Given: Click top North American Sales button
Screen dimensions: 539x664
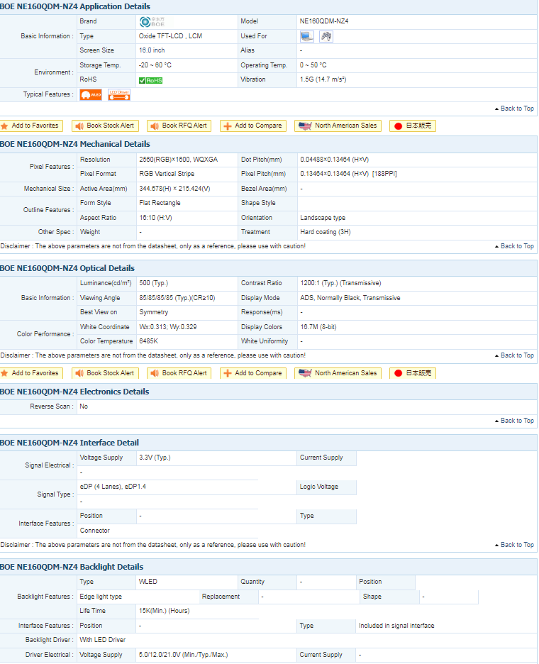Looking at the screenshot, I should click(338, 126).
